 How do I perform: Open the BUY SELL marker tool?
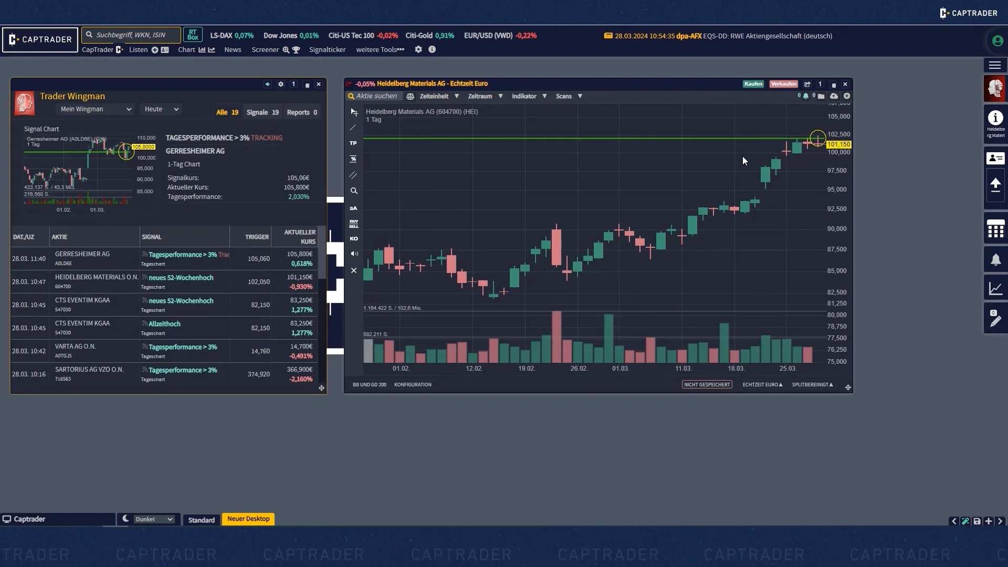pos(353,224)
